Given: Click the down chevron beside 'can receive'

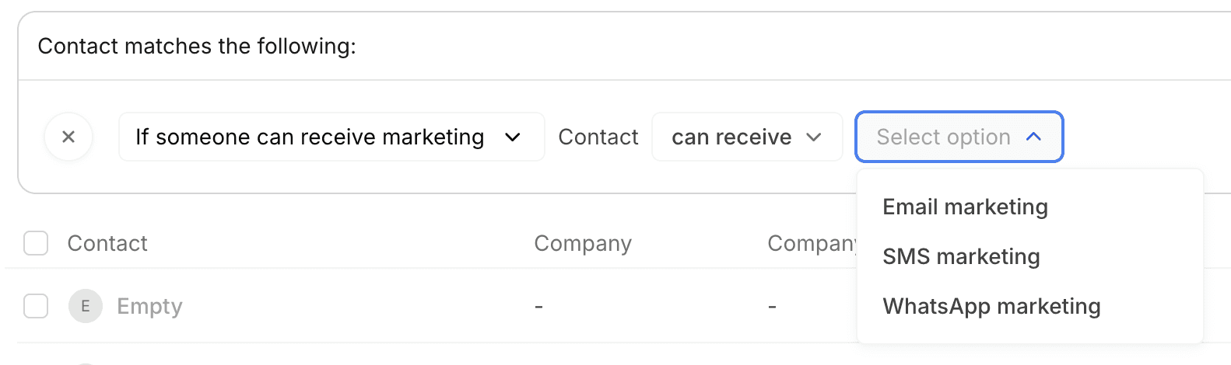Looking at the screenshot, I should (x=814, y=137).
